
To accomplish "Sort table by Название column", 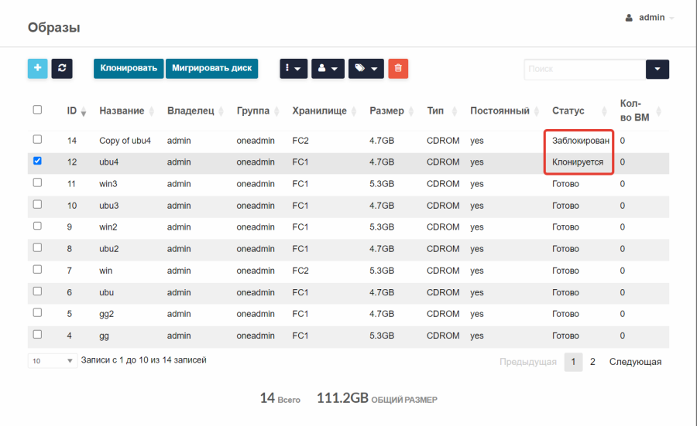I will 126,111.
